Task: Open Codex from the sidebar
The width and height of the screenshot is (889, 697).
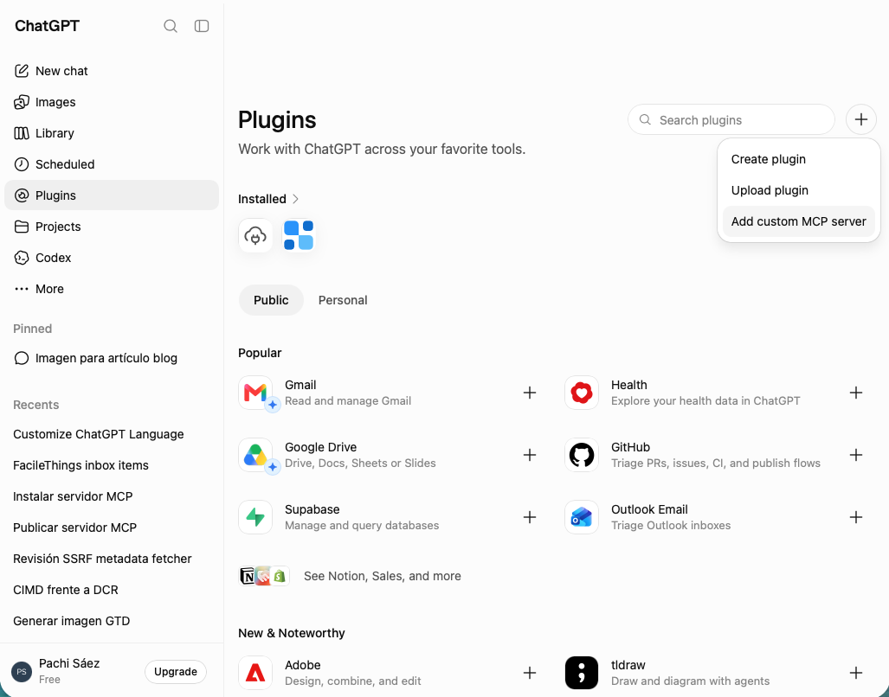Action: click(112, 258)
